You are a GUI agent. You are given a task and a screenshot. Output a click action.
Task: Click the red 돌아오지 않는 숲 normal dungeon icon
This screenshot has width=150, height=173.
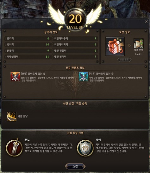pos(15,77)
